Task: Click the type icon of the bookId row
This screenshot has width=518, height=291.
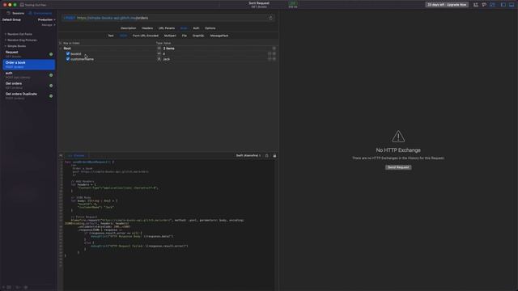Action: (159, 53)
